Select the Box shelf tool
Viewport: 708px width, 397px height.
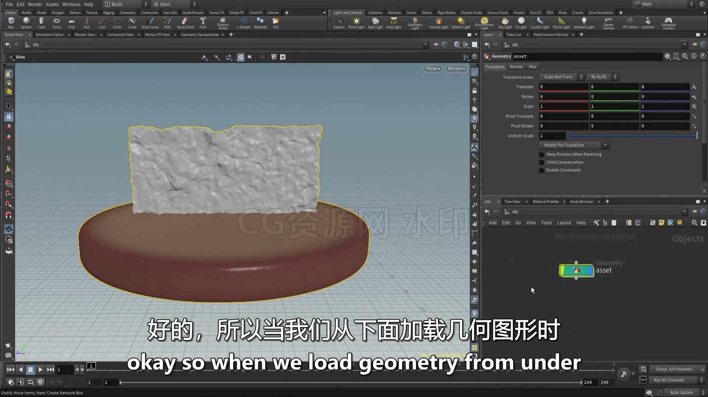pos(11,23)
